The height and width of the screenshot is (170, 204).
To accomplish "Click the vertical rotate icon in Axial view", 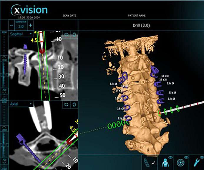I will 74,105.
